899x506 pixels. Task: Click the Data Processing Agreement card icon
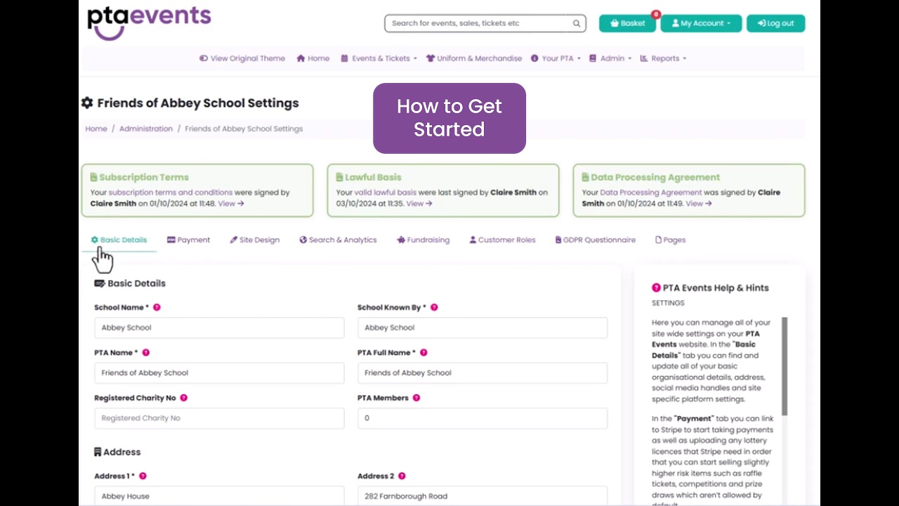point(586,177)
